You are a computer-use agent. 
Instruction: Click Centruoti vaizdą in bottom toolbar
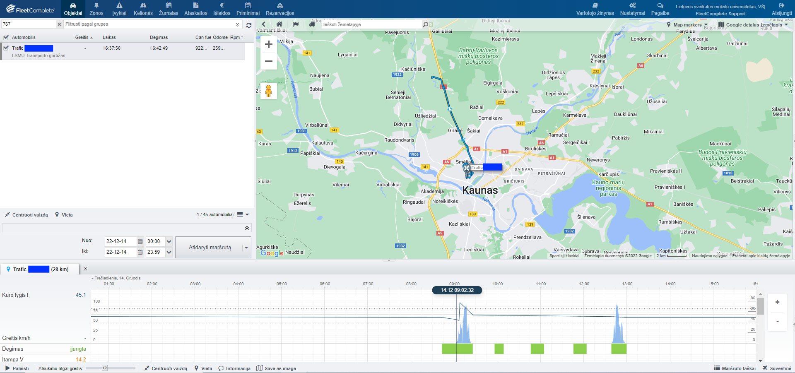[166, 368]
